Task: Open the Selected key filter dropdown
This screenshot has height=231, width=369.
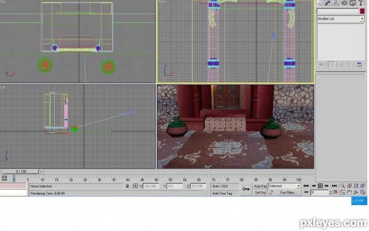Action: [x=285, y=186]
